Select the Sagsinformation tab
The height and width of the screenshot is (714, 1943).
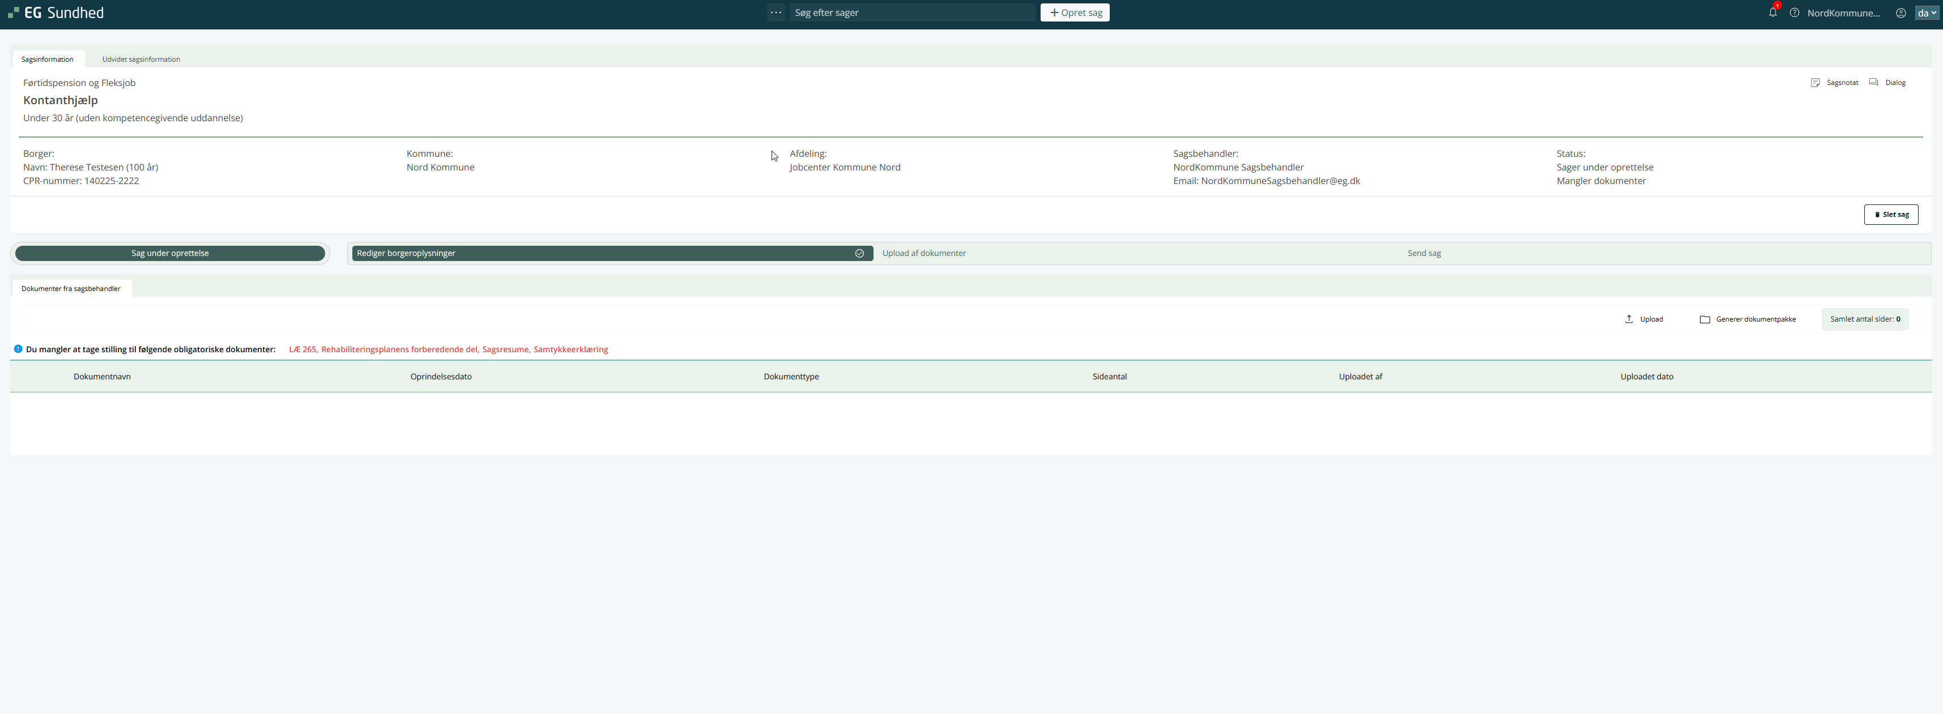pos(48,59)
